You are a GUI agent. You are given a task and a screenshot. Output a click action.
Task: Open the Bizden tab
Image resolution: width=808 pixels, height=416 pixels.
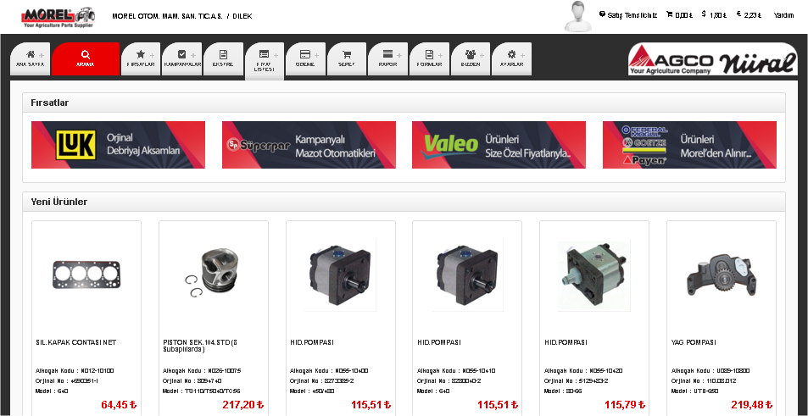[471, 58]
